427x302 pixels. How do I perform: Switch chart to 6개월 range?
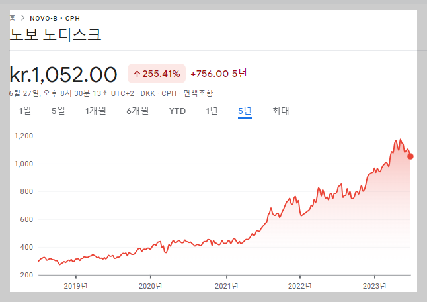point(137,111)
